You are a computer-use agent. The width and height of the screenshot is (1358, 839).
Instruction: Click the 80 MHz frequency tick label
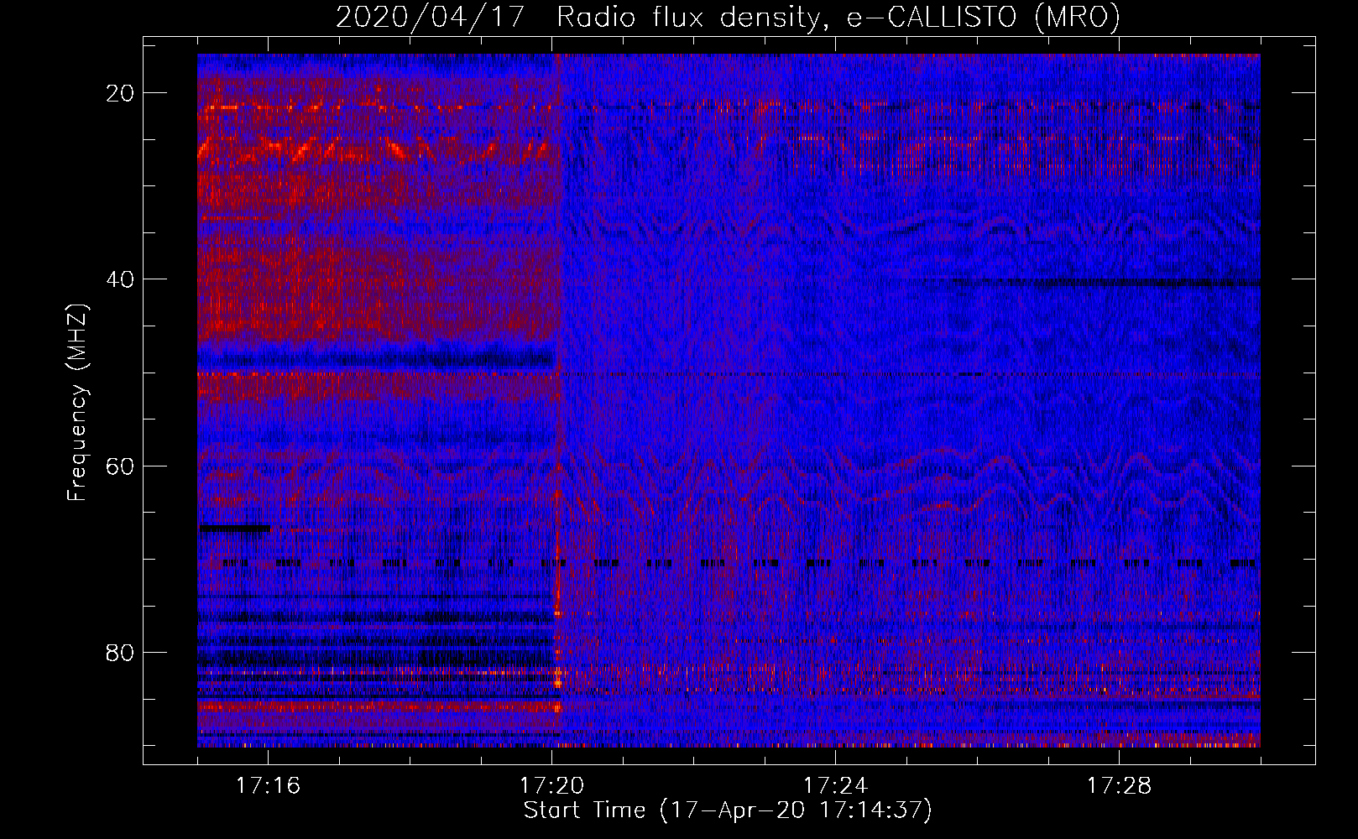pos(121,652)
